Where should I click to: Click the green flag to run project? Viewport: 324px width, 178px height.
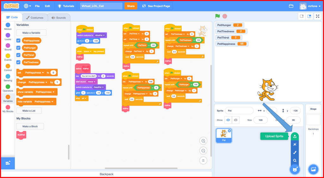click(x=217, y=16)
